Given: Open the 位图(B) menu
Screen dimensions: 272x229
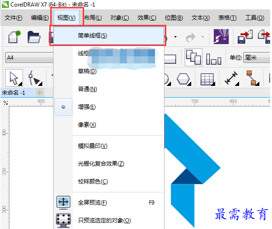Looking at the screenshot, I should pyautogui.click(x=174, y=18).
